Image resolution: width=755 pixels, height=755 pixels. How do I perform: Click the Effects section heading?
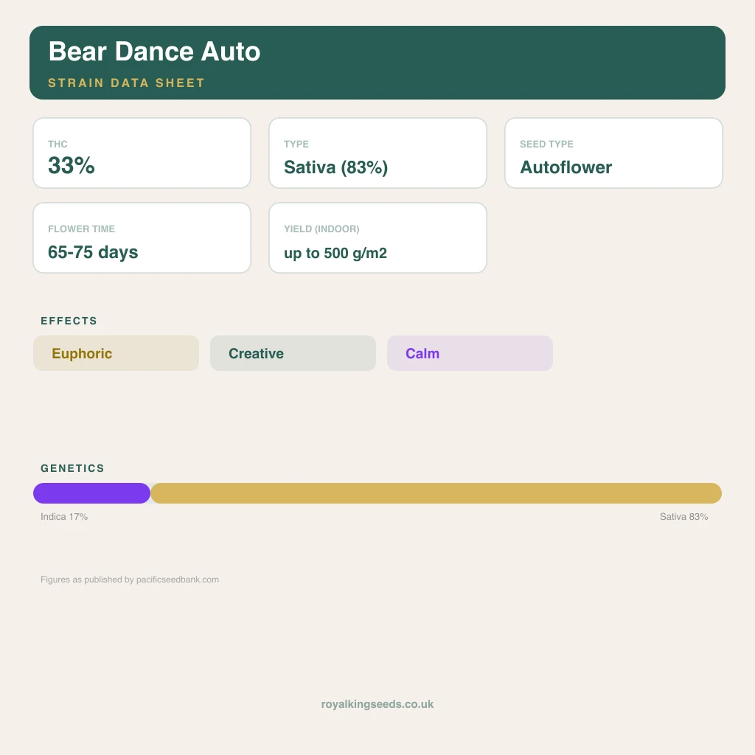(x=69, y=321)
